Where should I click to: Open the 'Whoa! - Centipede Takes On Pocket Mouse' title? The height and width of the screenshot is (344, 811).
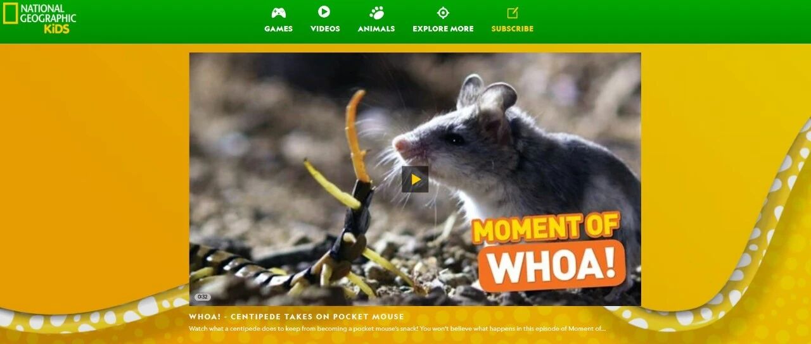(297, 317)
